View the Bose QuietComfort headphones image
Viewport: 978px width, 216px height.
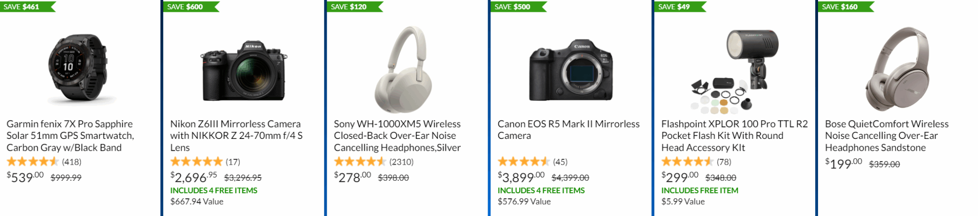tap(898, 69)
